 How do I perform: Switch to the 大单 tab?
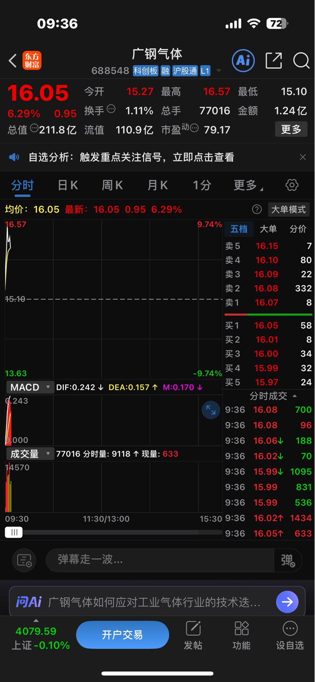coord(268,229)
